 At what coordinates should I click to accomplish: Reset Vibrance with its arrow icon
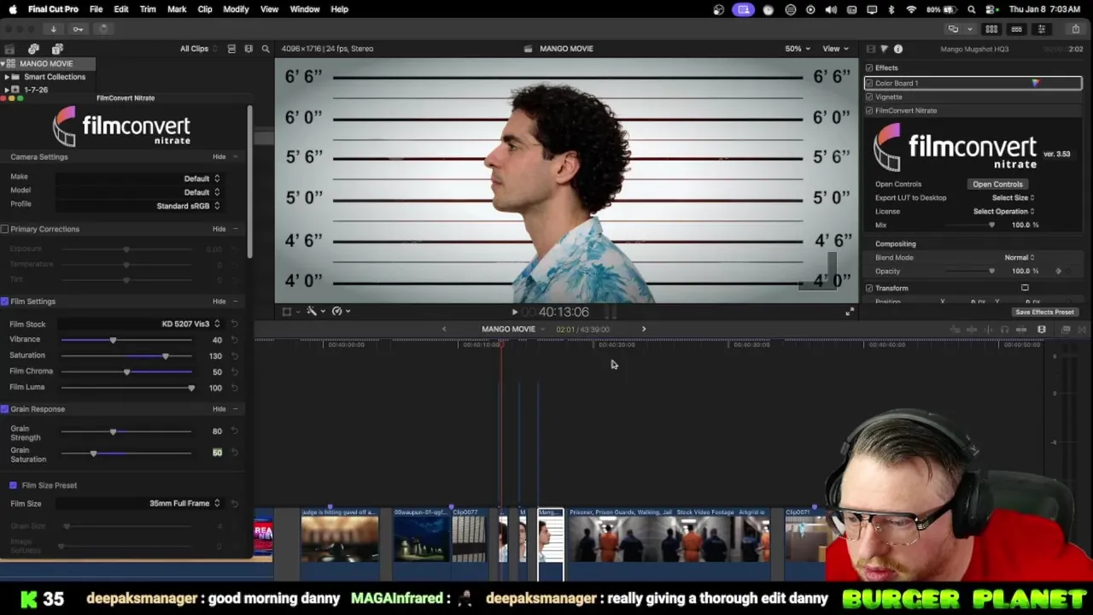click(235, 340)
